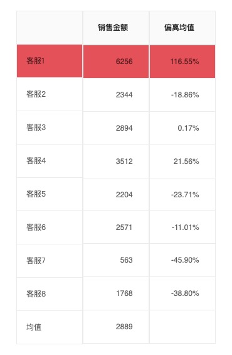Image resolution: width=232 pixels, height=355 pixels.
Task: Select the highlighted 客服1 row label
Action: pos(50,61)
